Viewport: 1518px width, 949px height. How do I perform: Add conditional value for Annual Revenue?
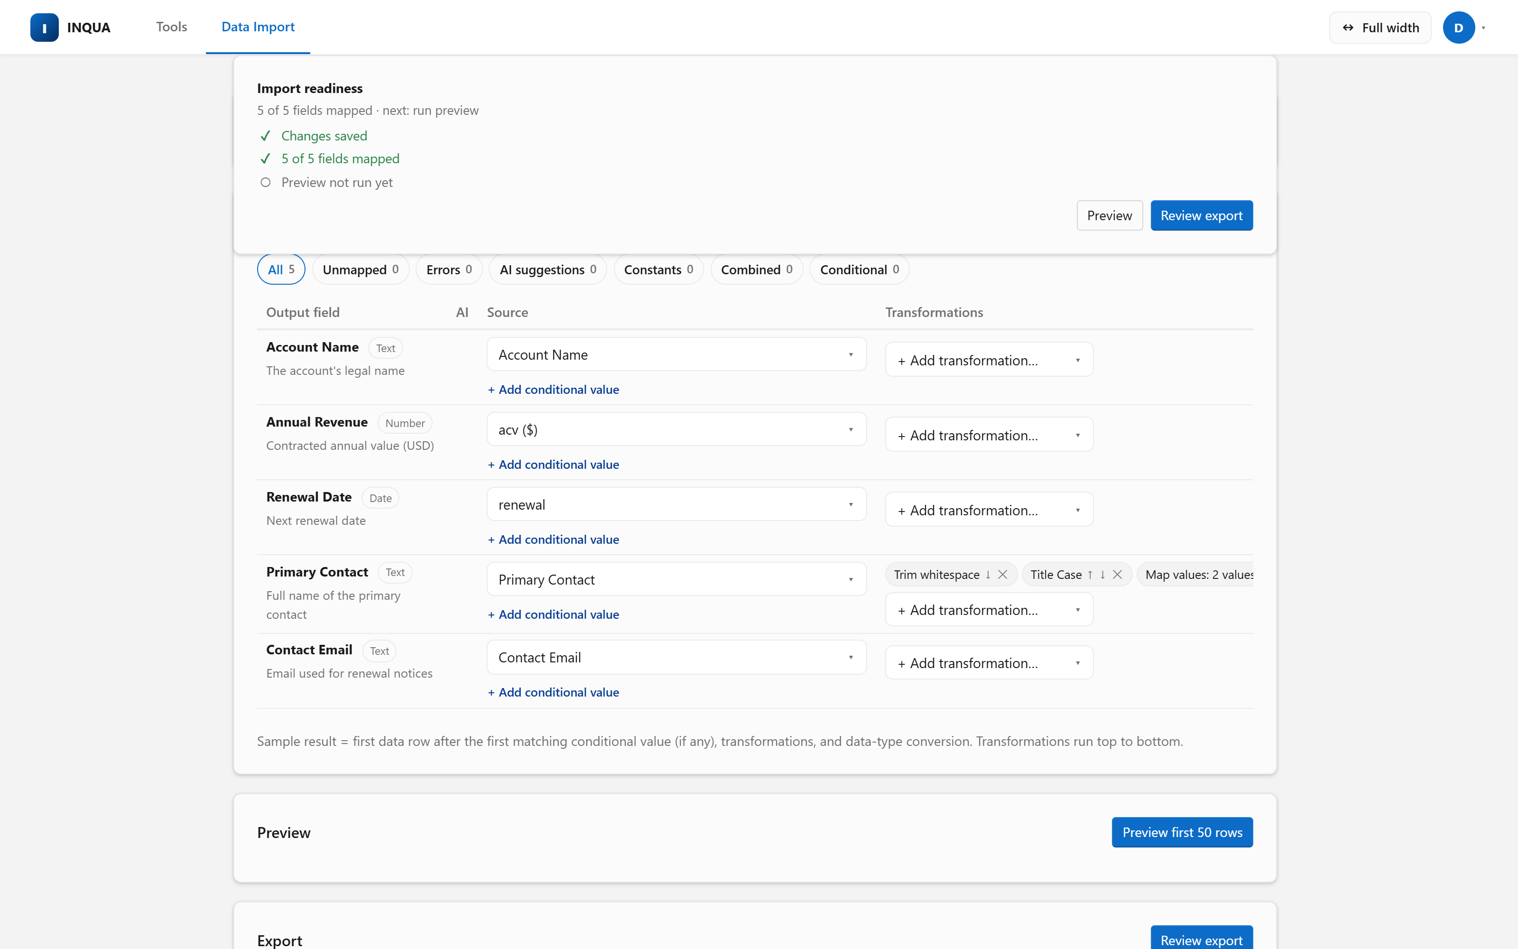(x=553, y=465)
